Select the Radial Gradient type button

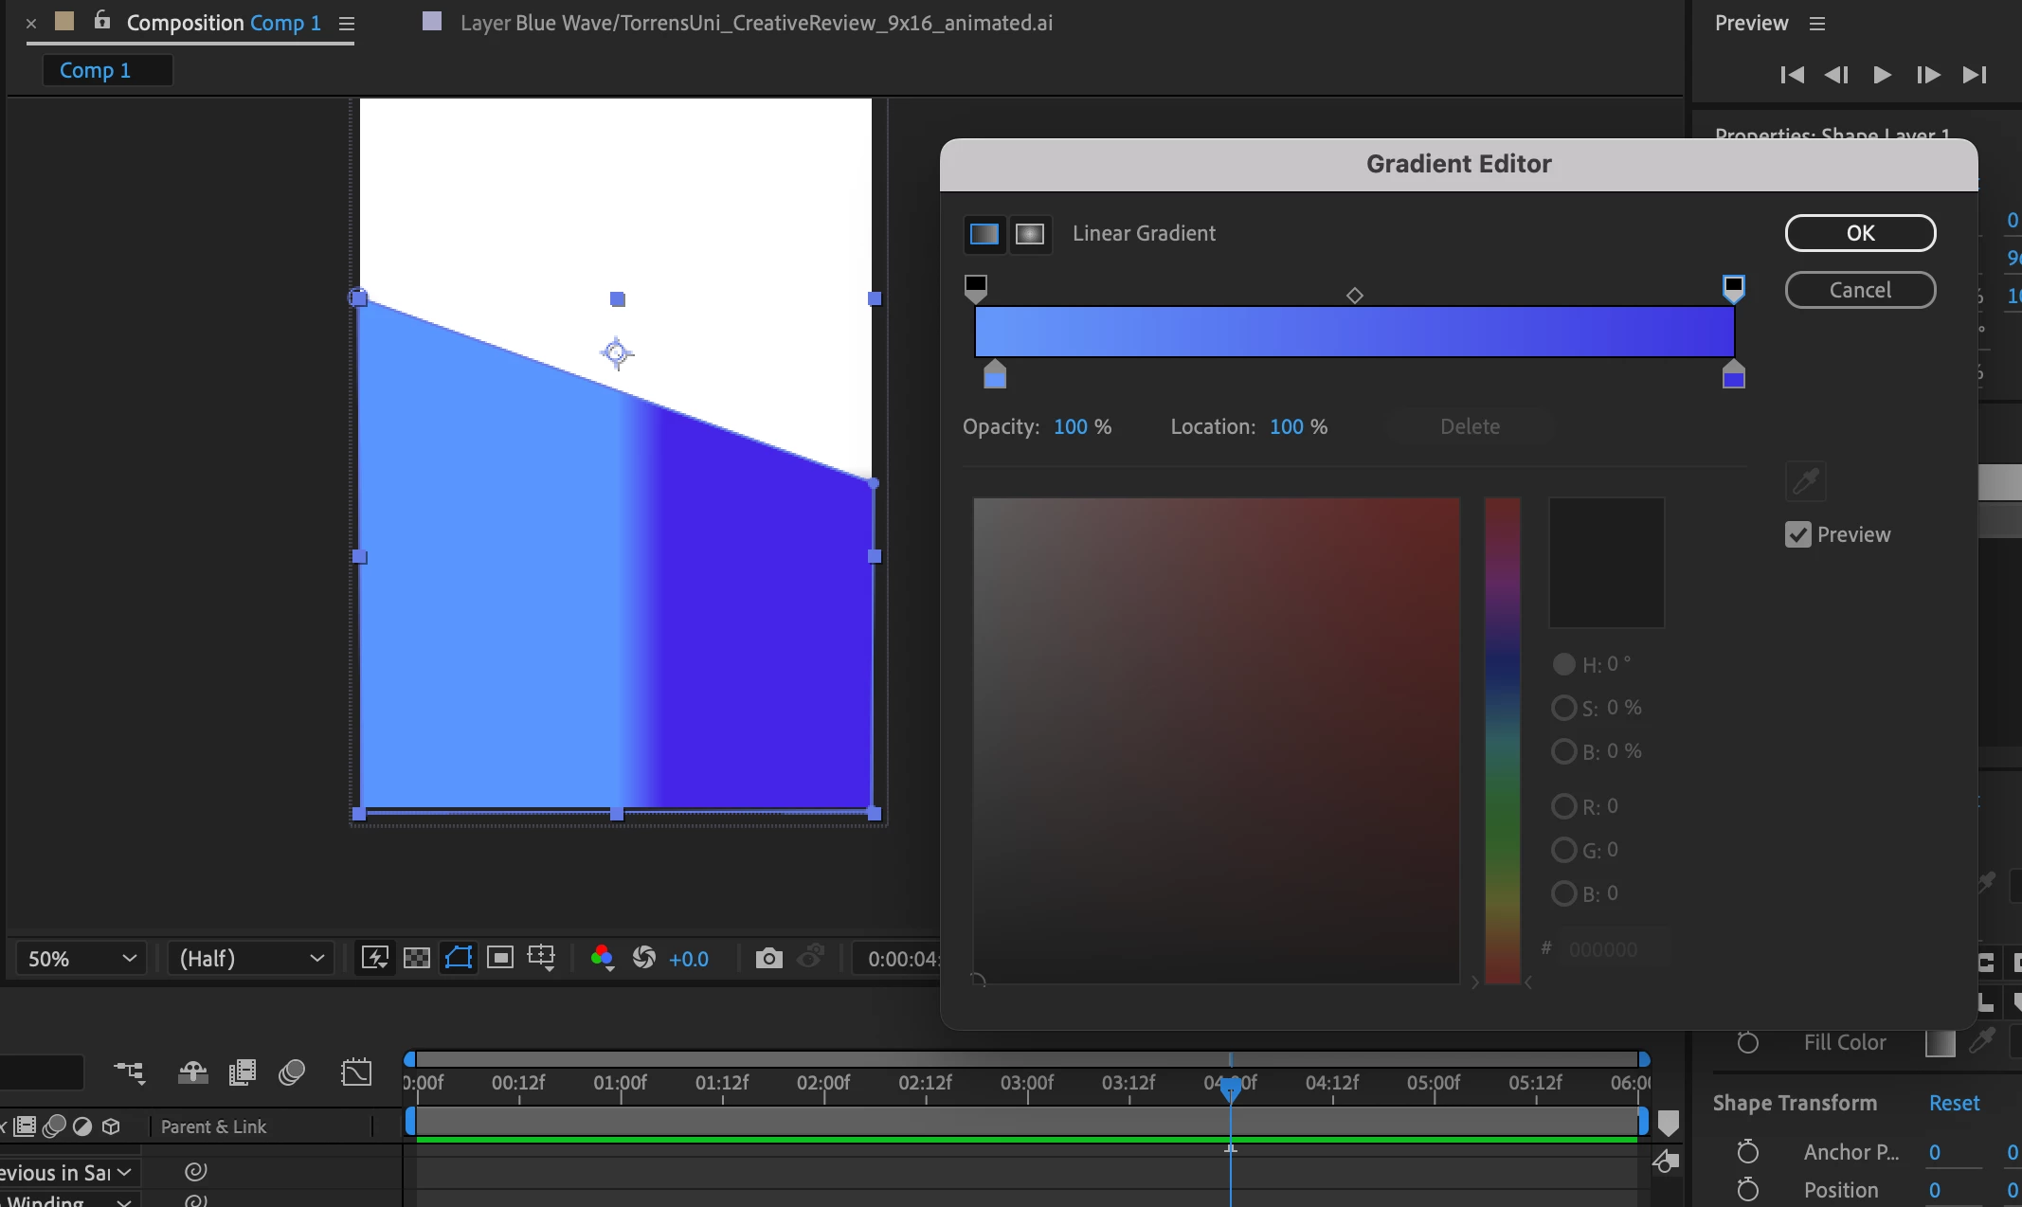1030,234
